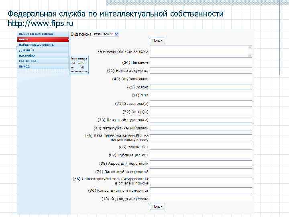Focus the "(21) Заявка" input field
Screen dimensions: 289x217
(201, 87)
